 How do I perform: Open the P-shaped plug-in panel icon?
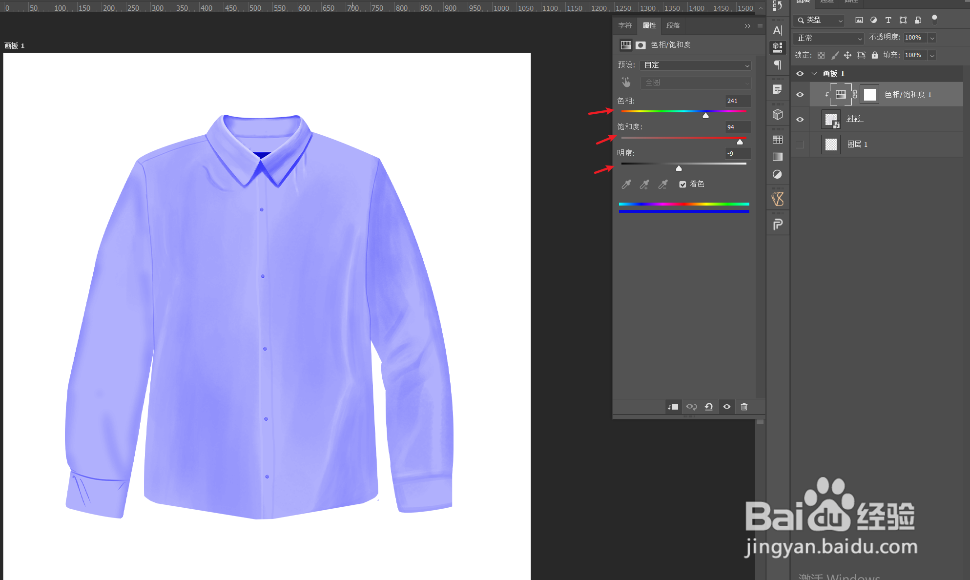778,224
